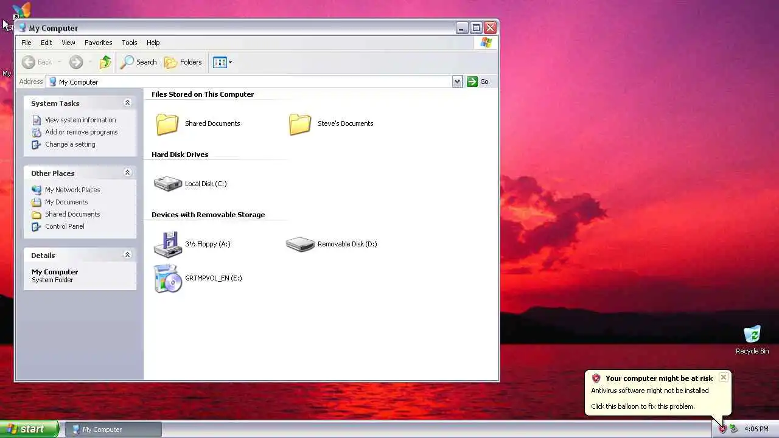Click Add or remove programs link

coord(82,132)
